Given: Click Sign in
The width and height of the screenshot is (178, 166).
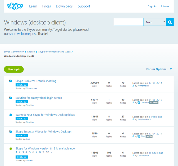Looking at the screenshot, I should [x=152, y=6].
